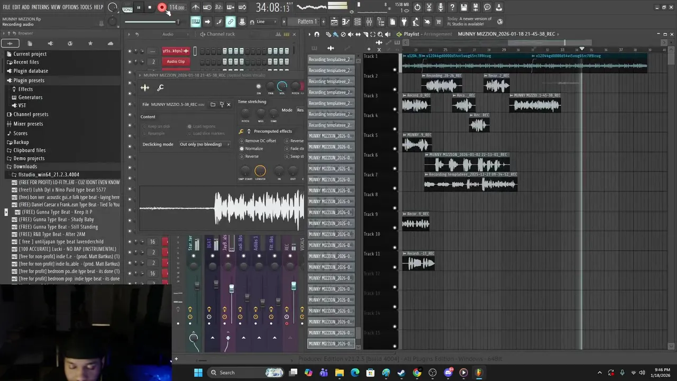Click the red record button
The width and height of the screenshot is (677, 381).
tap(162, 7)
